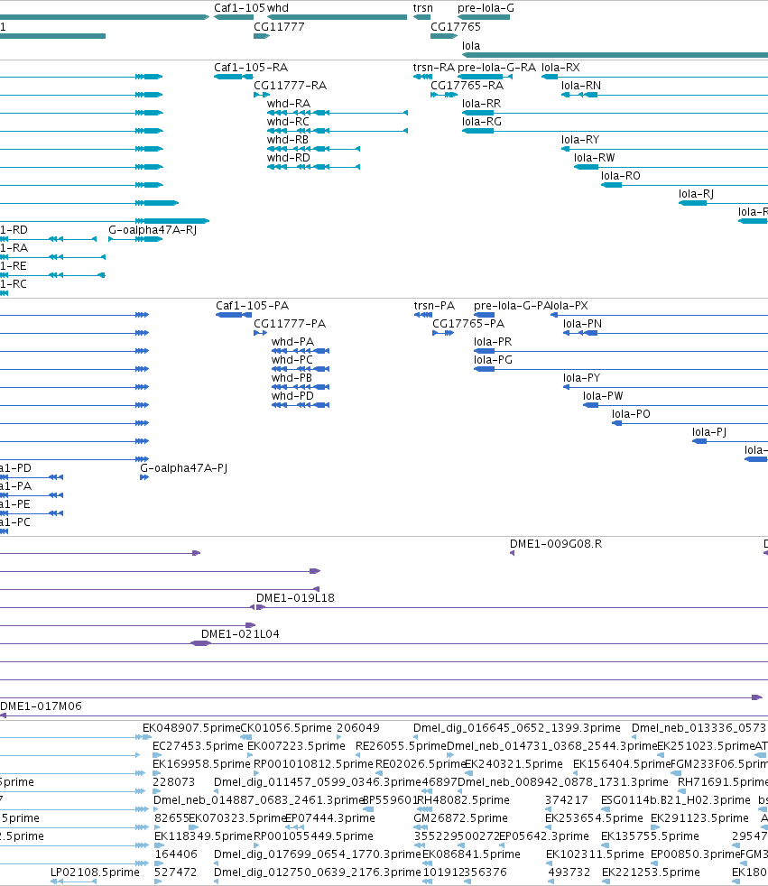Click the trsn-RA transcript label
Image resolution: width=768 pixels, height=886 pixels.
click(434, 68)
